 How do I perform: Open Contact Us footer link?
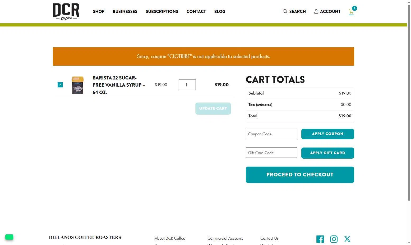(x=269, y=238)
